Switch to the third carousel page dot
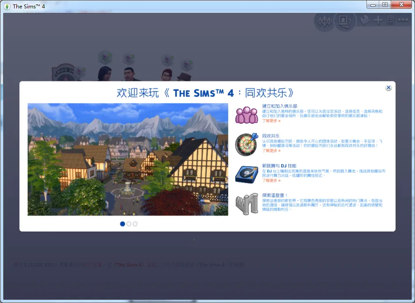 tap(135, 224)
